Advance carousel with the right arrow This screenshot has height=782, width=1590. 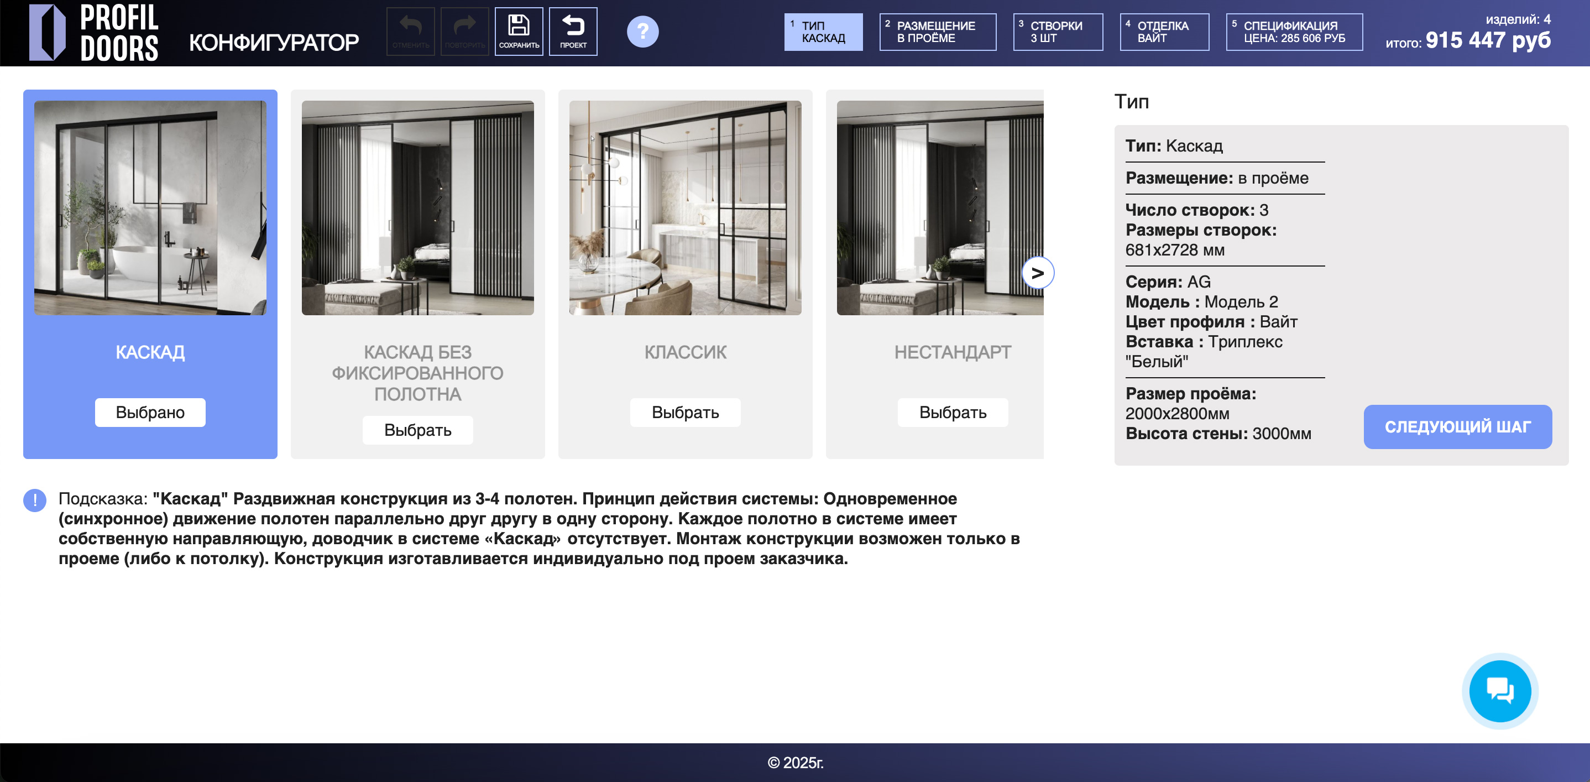[1038, 273]
